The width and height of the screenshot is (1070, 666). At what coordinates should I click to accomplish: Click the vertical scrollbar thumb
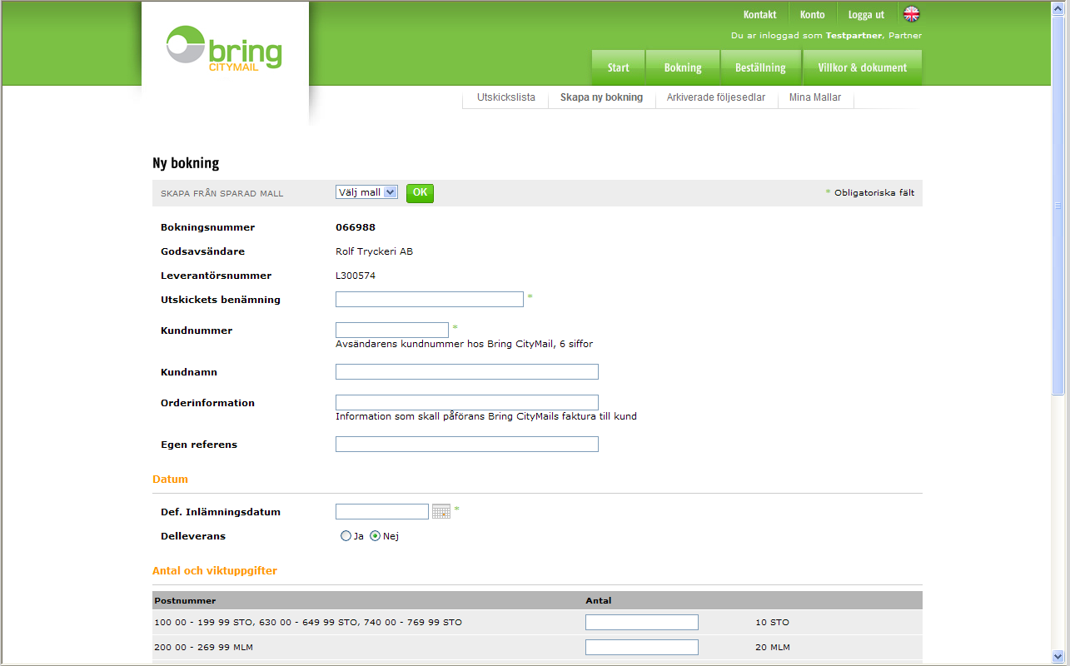1058,205
